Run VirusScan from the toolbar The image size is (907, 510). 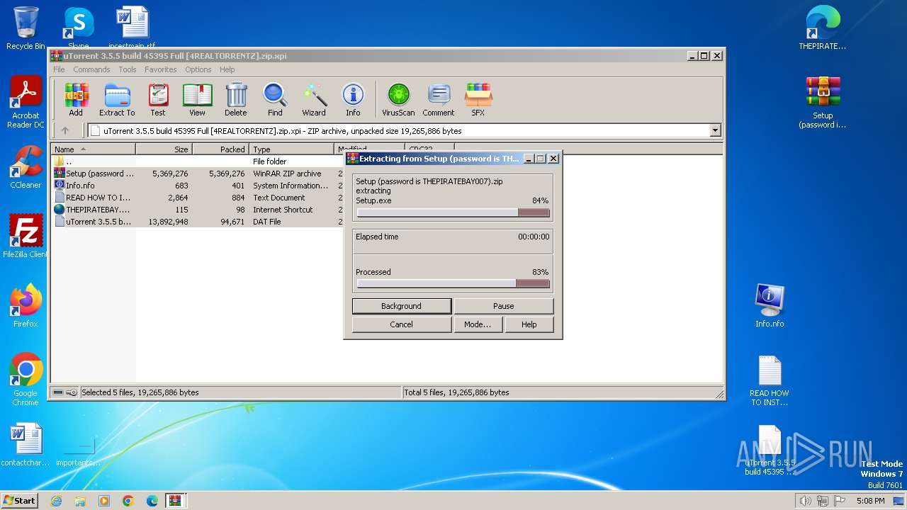[x=398, y=99]
